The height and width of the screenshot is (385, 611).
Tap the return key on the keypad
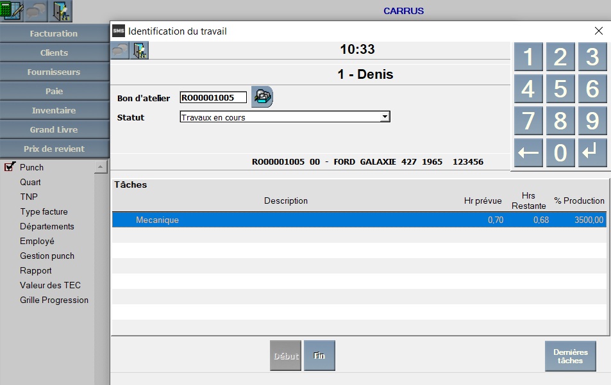coord(592,152)
